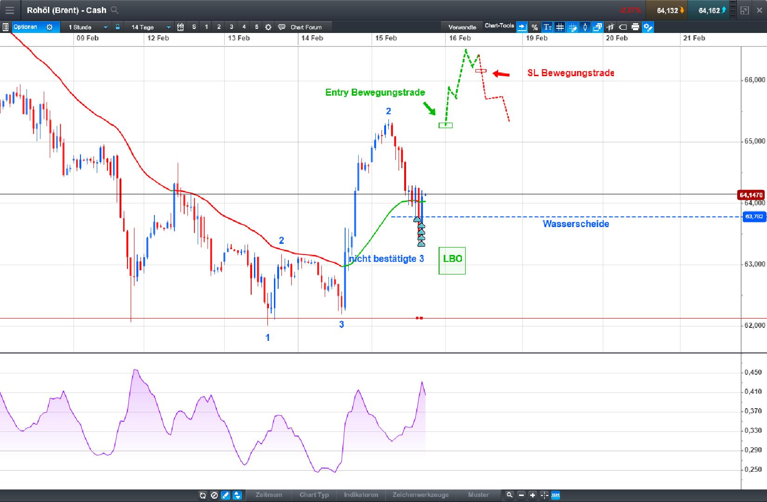Expand the up/down arrows control at bottom
767x502 pixels.
click(237, 495)
